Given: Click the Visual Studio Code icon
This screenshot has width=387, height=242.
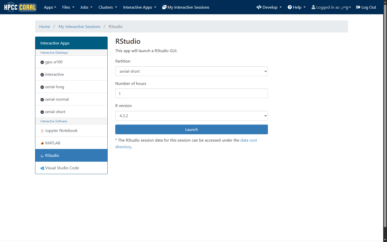Looking at the screenshot, I should [x=42, y=168].
